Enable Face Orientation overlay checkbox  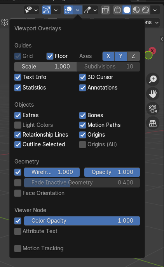pos(17,193)
